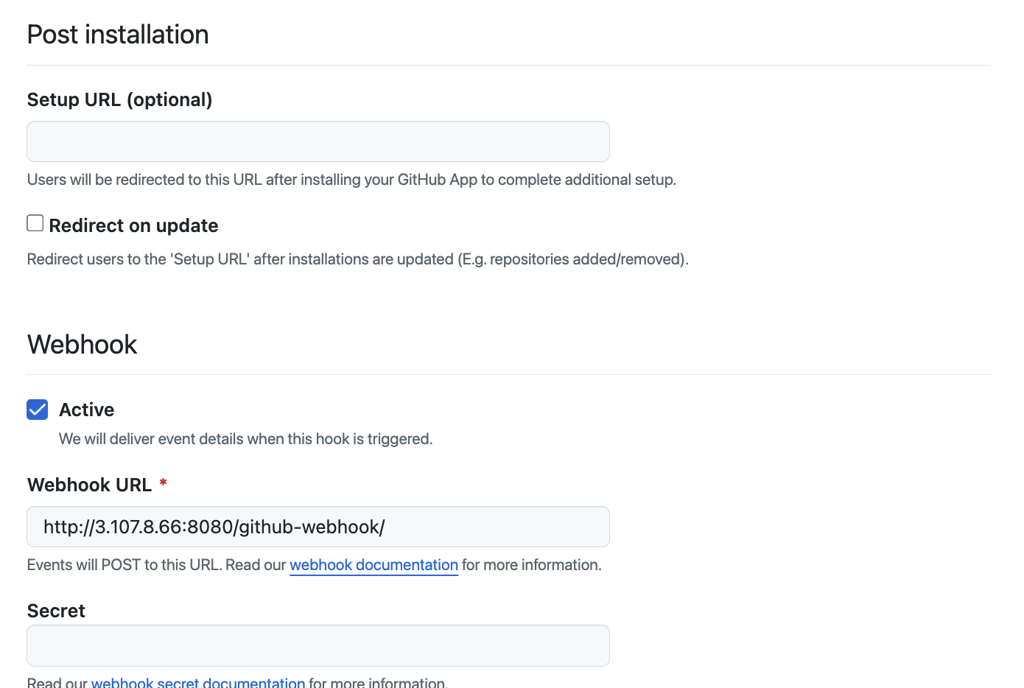Click the 'Setup URL (optional)' field label

click(119, 99)
